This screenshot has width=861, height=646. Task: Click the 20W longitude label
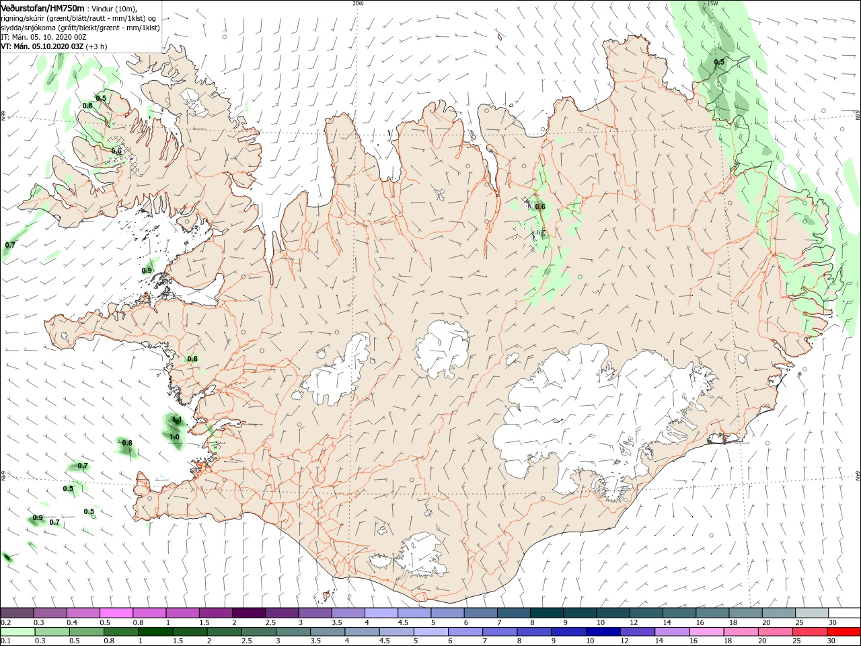tap(357, 3)
